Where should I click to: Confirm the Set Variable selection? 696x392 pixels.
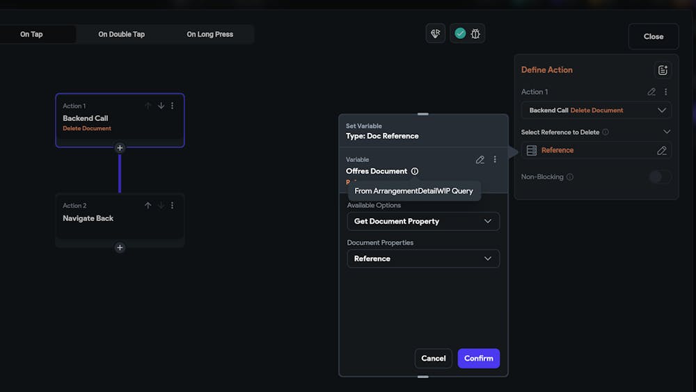tap(479, 359)
